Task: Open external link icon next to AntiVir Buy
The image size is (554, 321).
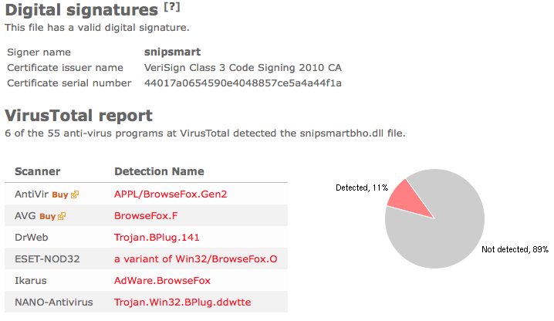Action: click(75, 194)
